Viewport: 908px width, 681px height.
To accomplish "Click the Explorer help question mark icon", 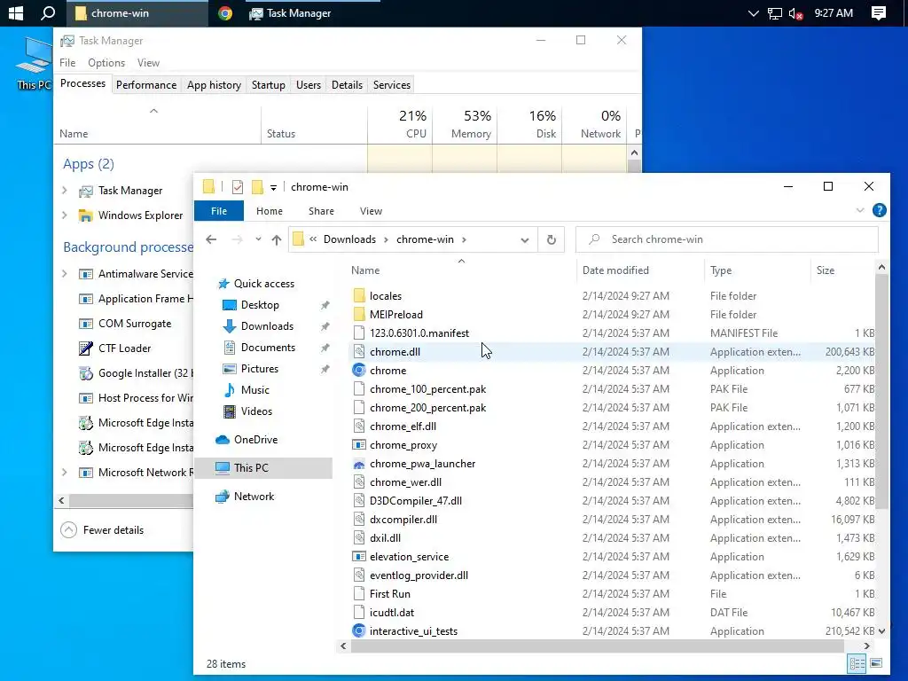I will click(x=879, y=211).
